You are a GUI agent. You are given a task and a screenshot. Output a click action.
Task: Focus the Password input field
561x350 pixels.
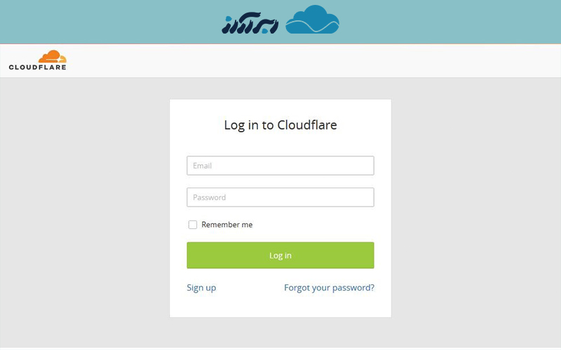(280, 197)
